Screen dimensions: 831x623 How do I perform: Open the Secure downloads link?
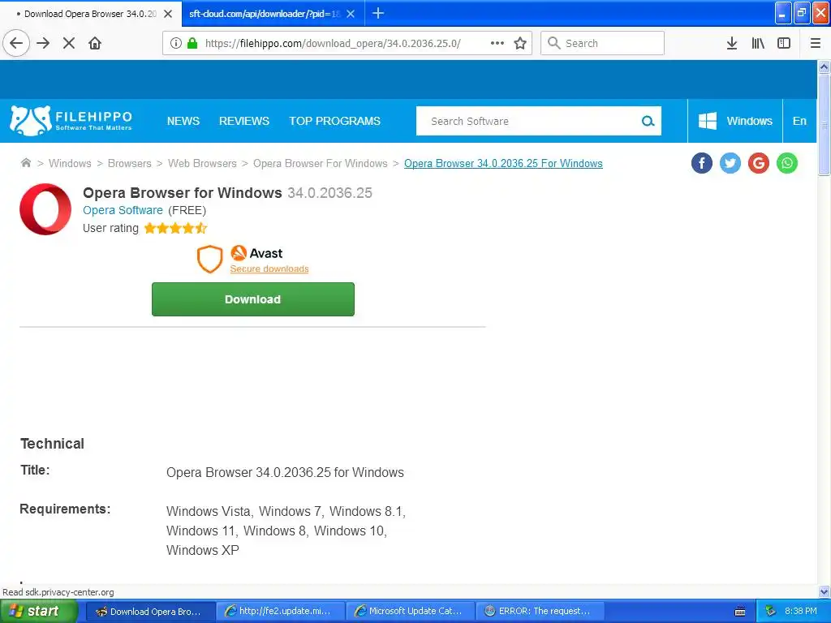point(269,269)
